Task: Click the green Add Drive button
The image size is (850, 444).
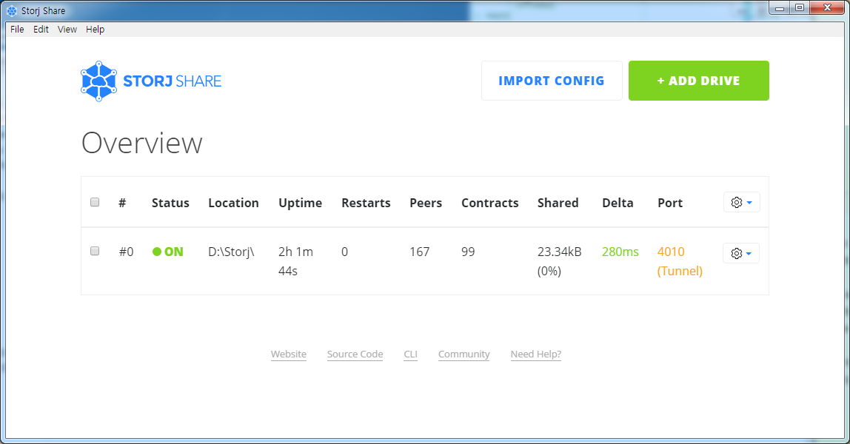Action: tap(699, 81)
